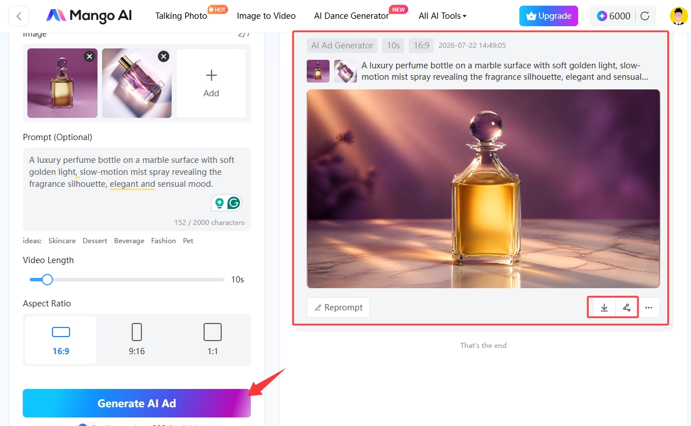This screenshot has height=426, width=691.
Task: Click the back arrow icon
Action: coord(19,16)
